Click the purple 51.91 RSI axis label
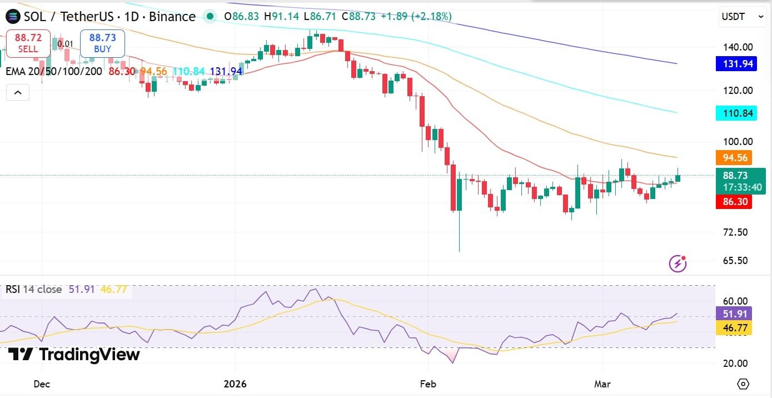This screenshot has height=398, width=772. tap(734, 314)
